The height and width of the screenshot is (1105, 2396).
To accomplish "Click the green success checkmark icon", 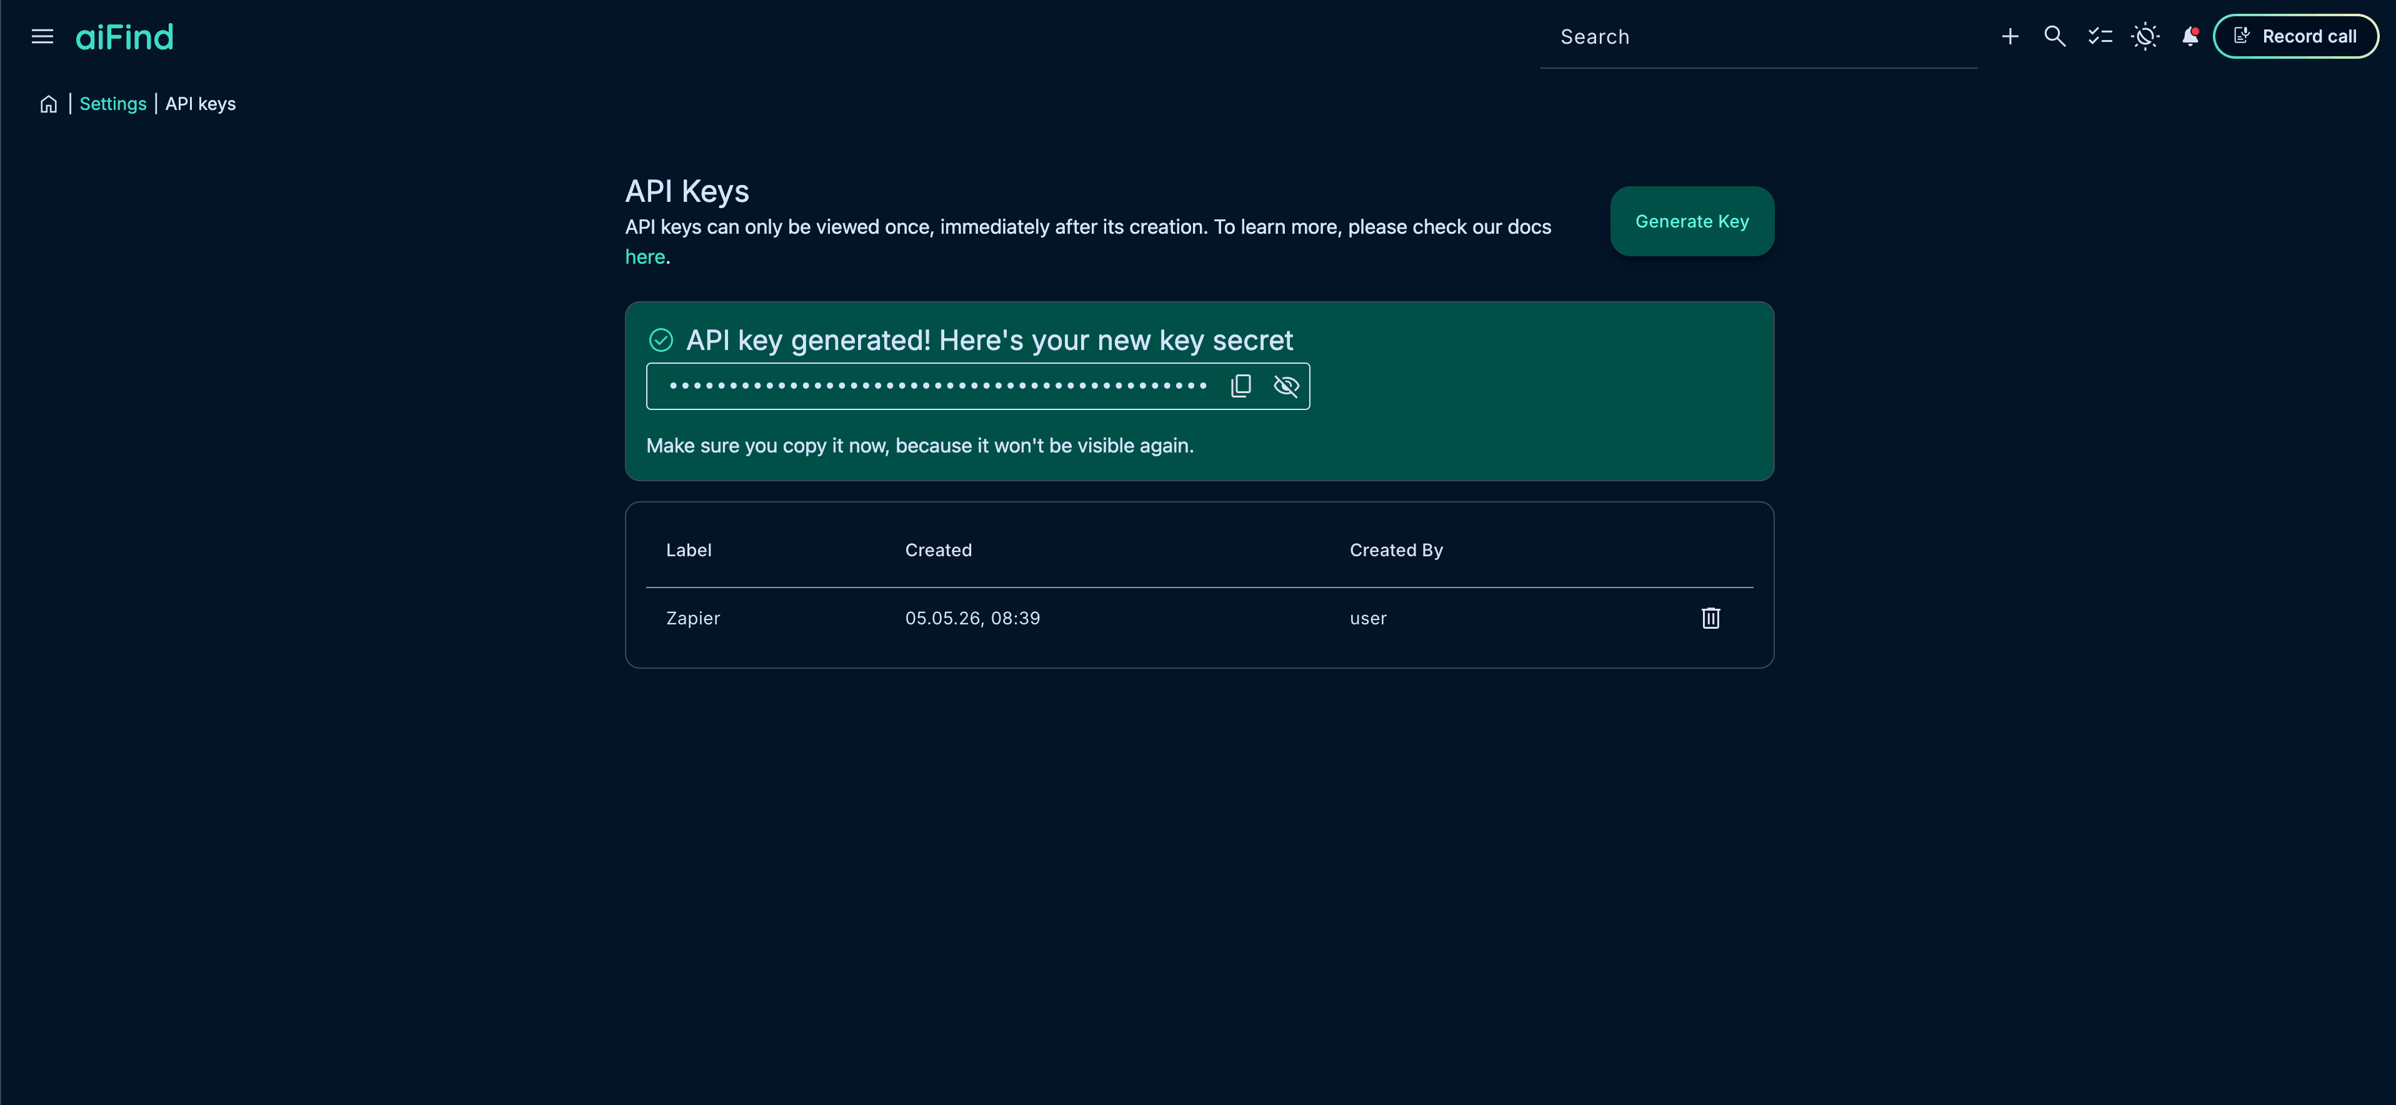I will point(661,341).
